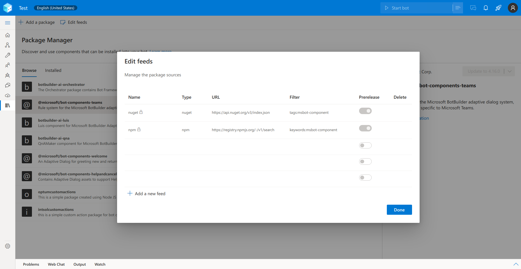
Task: Enable Prerelease toggle in third feed row
Action: pos(365,145)
